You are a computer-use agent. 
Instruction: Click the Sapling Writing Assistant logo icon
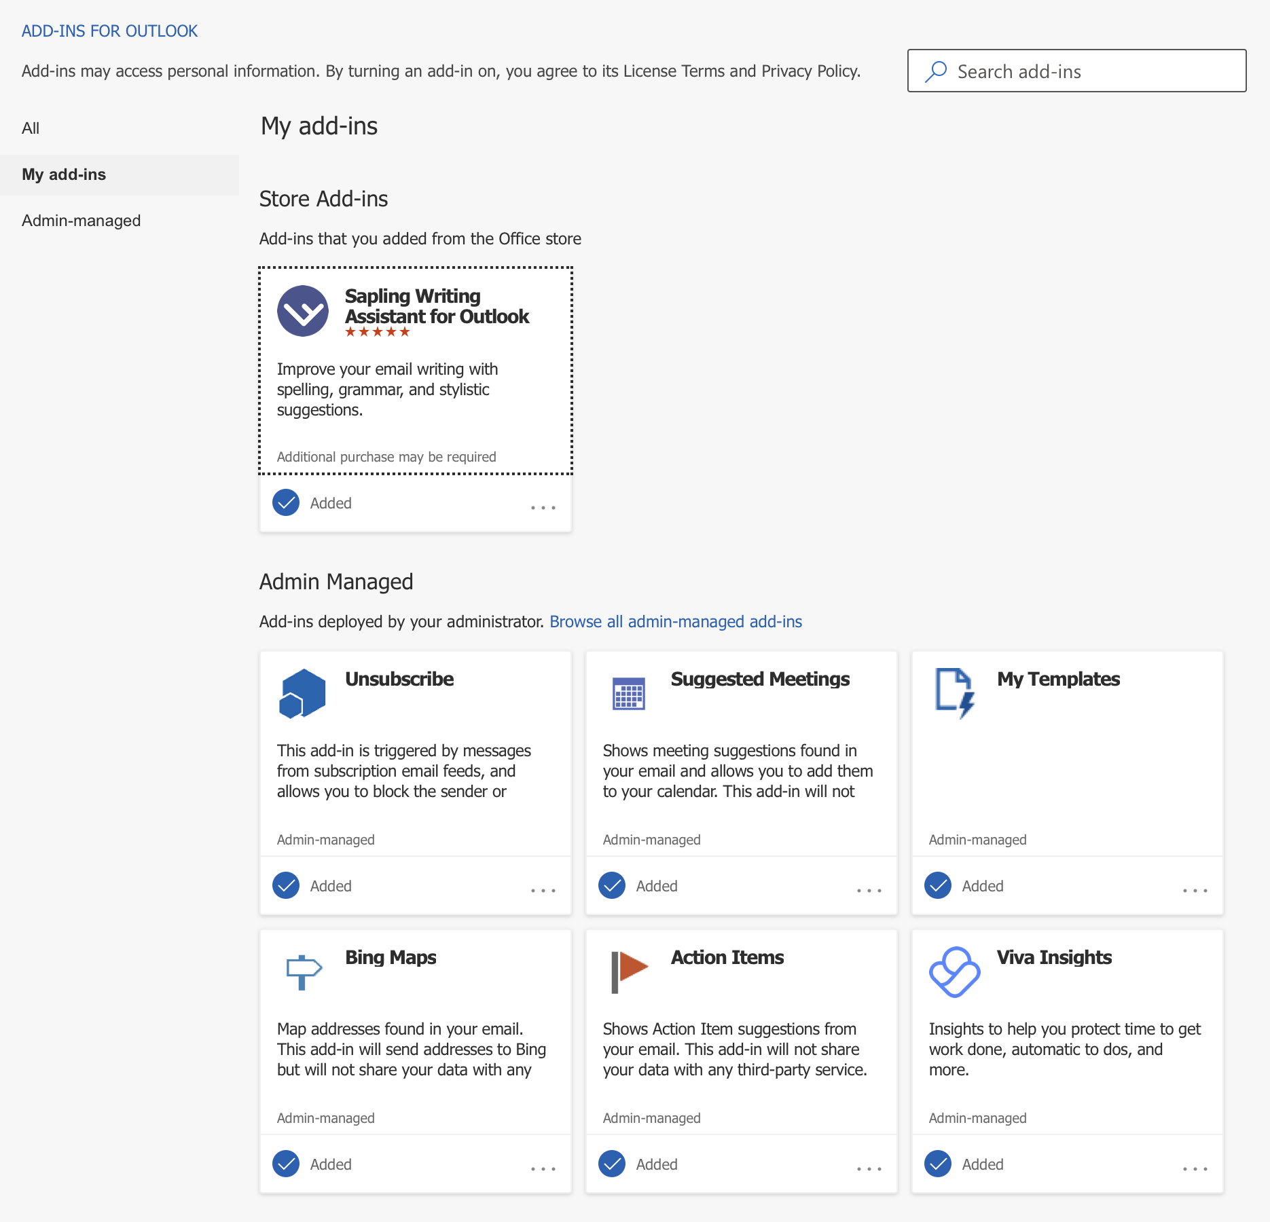[x=303, y=311]
